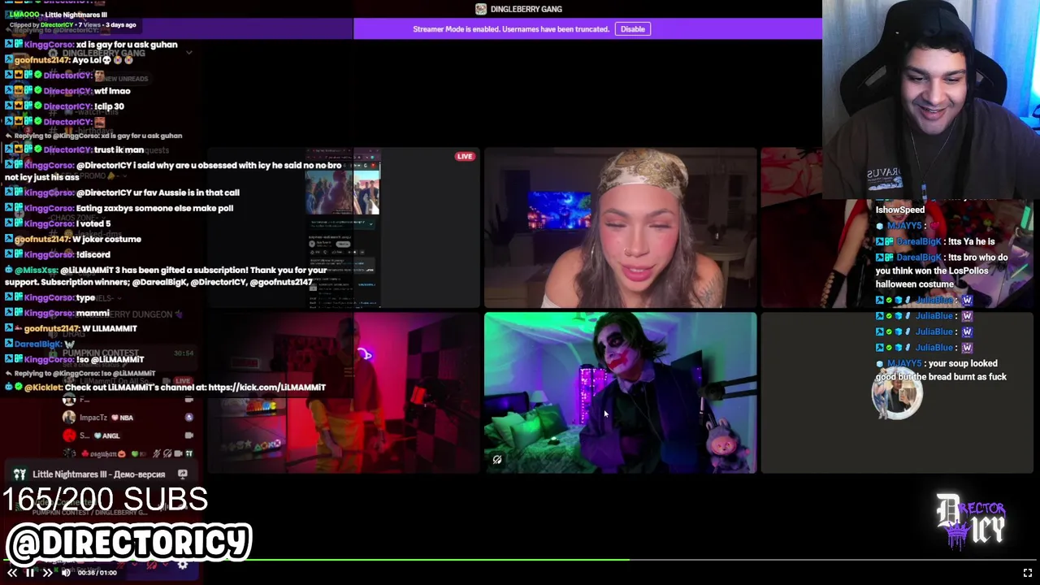1040x585 pixels.
Task: Focus the empty tile with the round avatar
Action: [x=897, y=392]
